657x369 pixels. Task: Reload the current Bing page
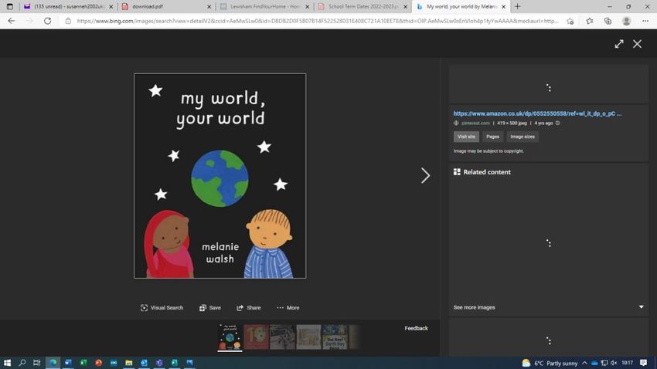pos(47,21)
